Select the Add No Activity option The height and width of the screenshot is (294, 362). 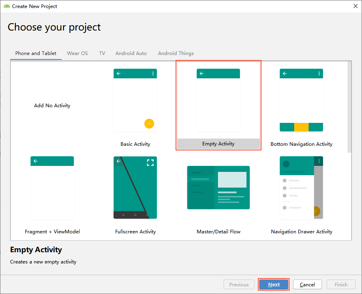(x=52, y=105)
